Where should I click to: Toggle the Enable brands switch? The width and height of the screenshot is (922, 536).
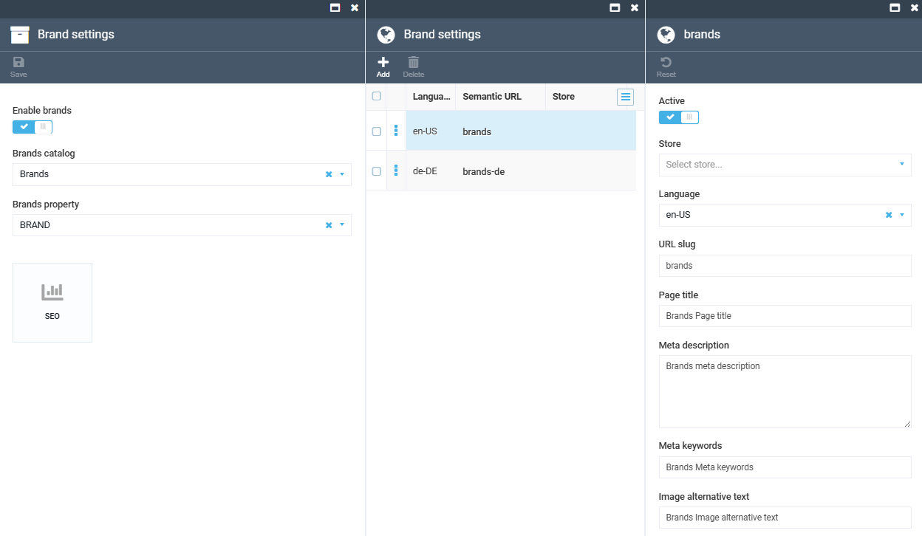tap(33, 127)
